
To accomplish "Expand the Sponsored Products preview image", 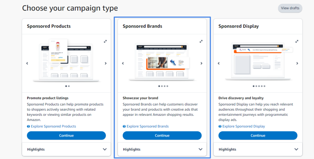I will 105,41.
